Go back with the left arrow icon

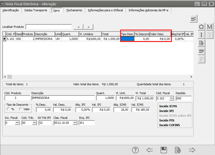click(x=150, y=150)
